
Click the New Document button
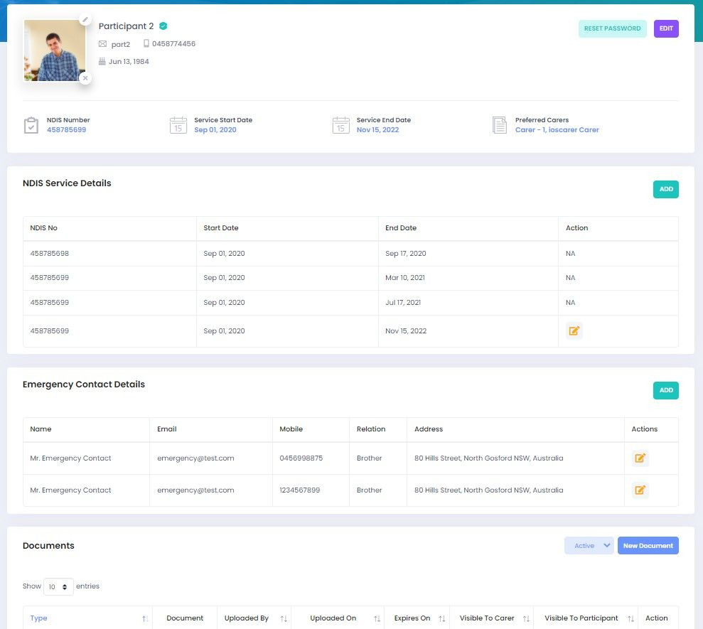pos(648,546)
